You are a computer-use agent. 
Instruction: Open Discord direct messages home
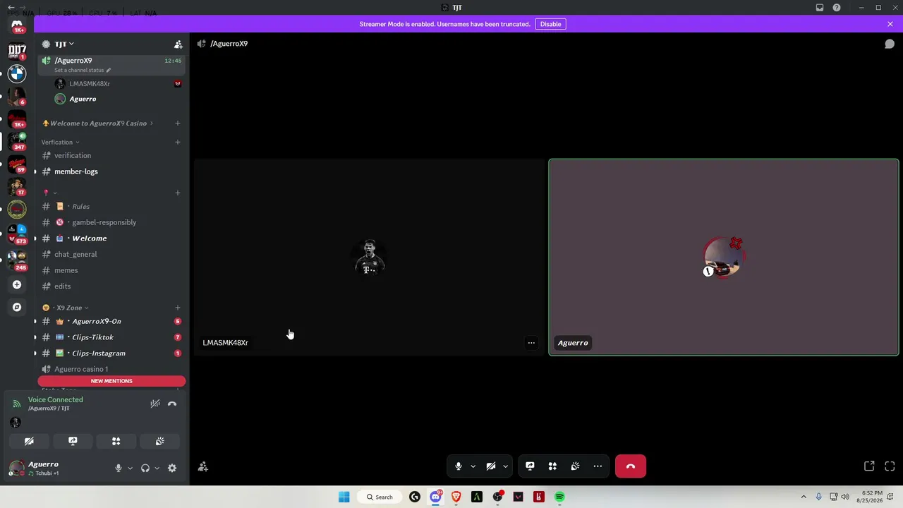point(17,25)
